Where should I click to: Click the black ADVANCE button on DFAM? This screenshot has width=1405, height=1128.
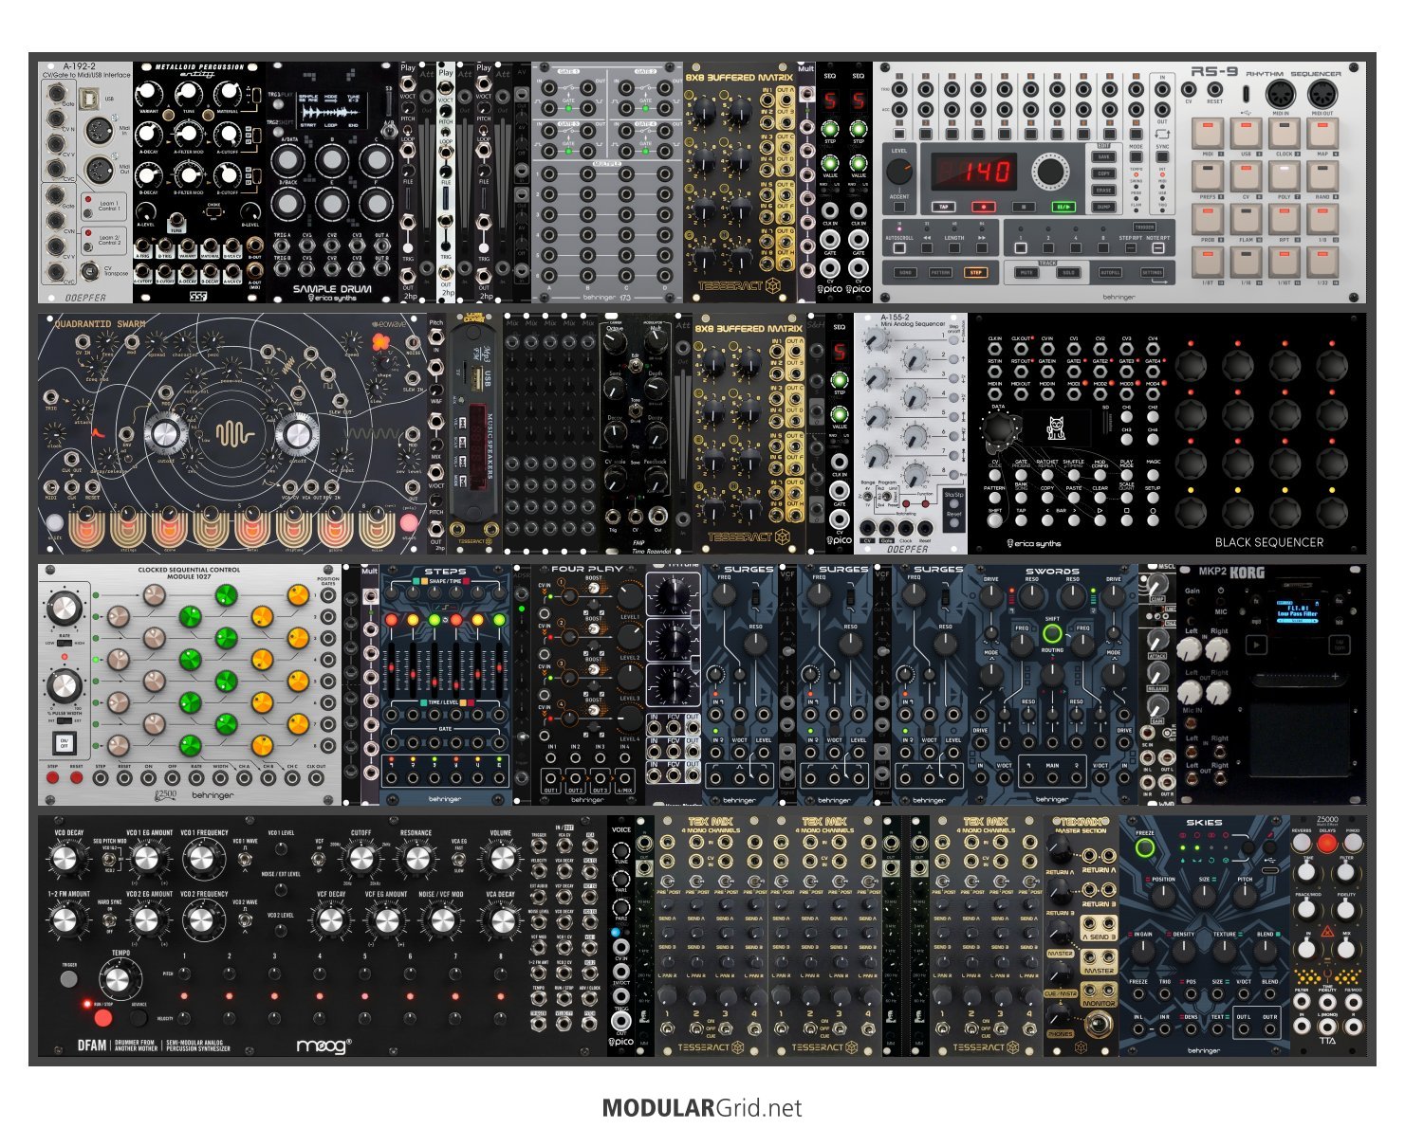point(139,1018)
